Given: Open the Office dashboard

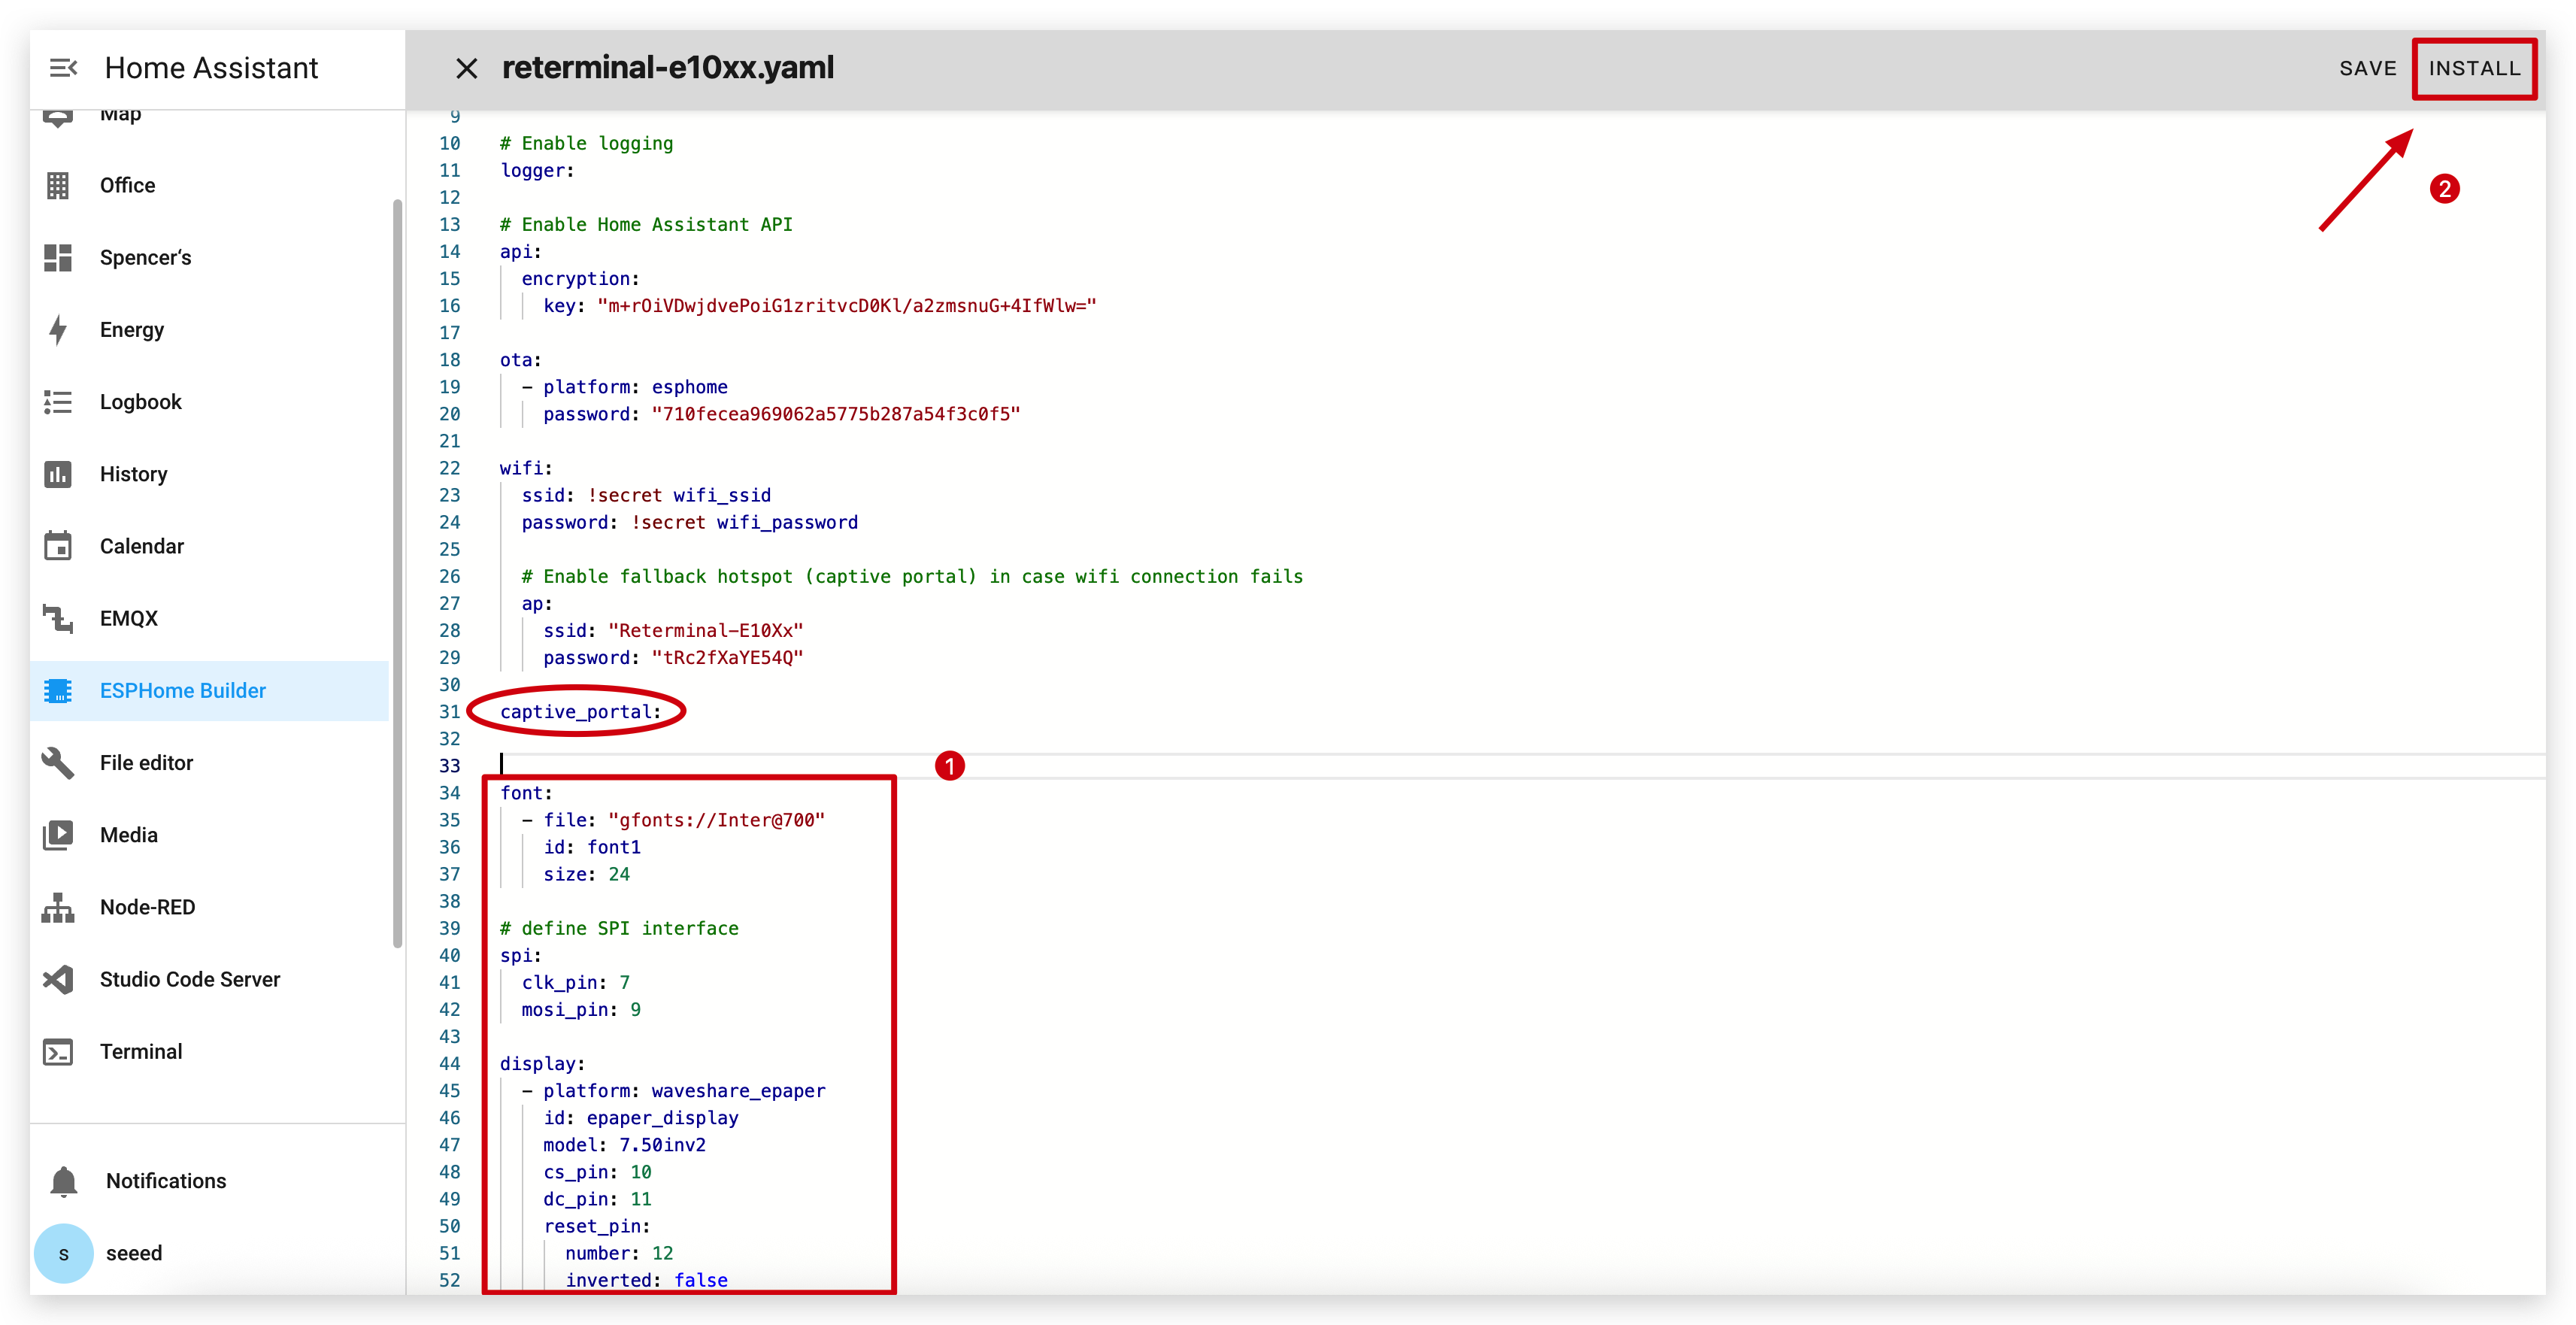Looking at the screenshot, I should (x=209, y=186).
